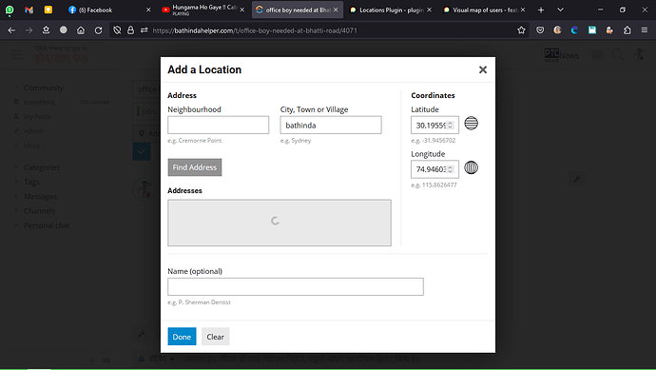
Task: Open the browser hamburger menu
Action: pos(645,30)
